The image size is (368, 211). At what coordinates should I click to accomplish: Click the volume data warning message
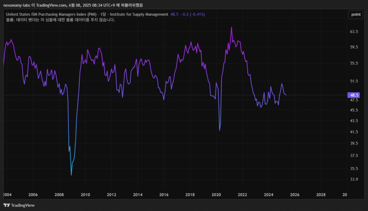tap(60, 20)
